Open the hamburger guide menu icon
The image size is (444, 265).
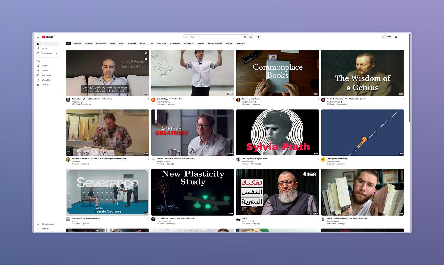tap(38, 37)
